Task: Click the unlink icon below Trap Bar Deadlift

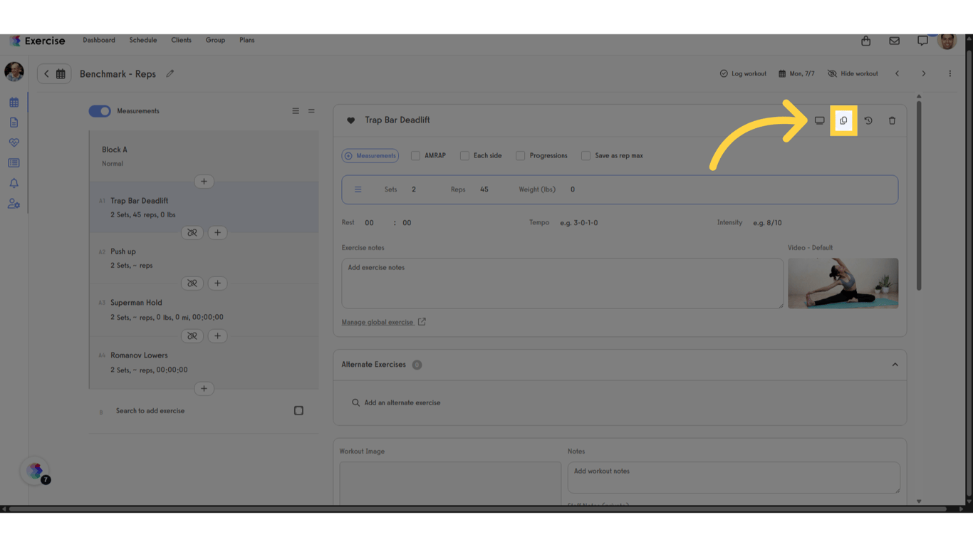Action: [192, 233]
